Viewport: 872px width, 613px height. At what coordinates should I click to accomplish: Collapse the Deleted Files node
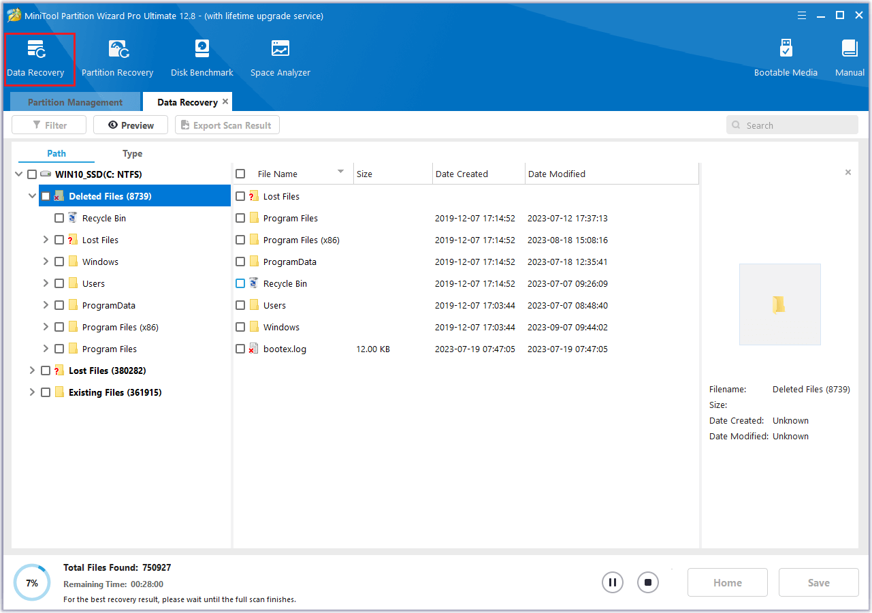[x=32, y=196]
